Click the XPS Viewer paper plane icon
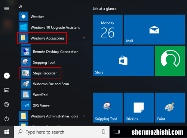 click(x=26, y=105)
